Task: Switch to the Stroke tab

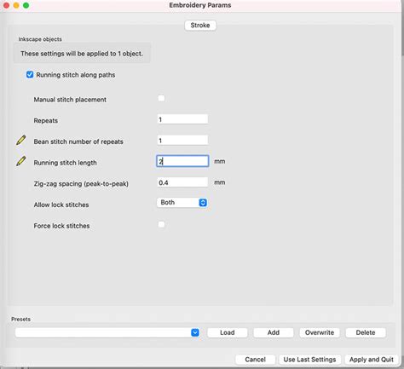Action: click(200, 26)
